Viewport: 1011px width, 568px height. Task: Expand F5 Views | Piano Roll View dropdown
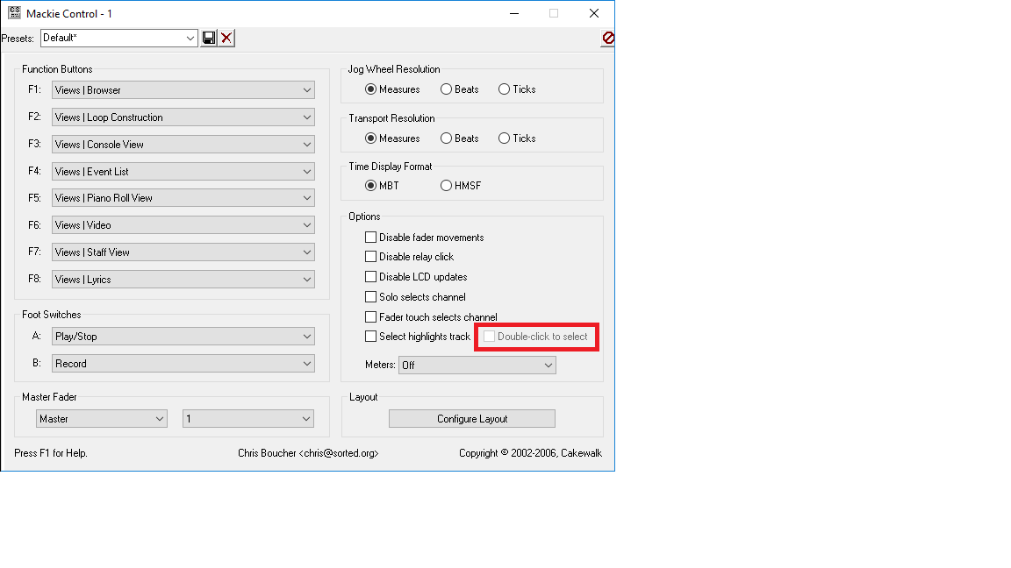click(306, 198)
